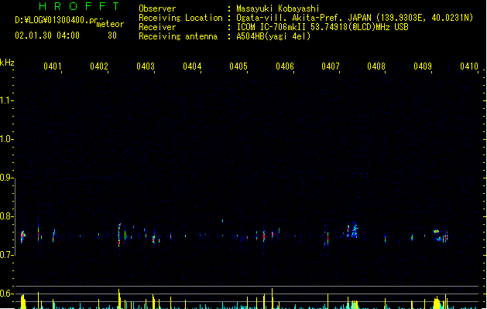Select ICOM IC-706mkII receiver frequency text

point(322,27)
